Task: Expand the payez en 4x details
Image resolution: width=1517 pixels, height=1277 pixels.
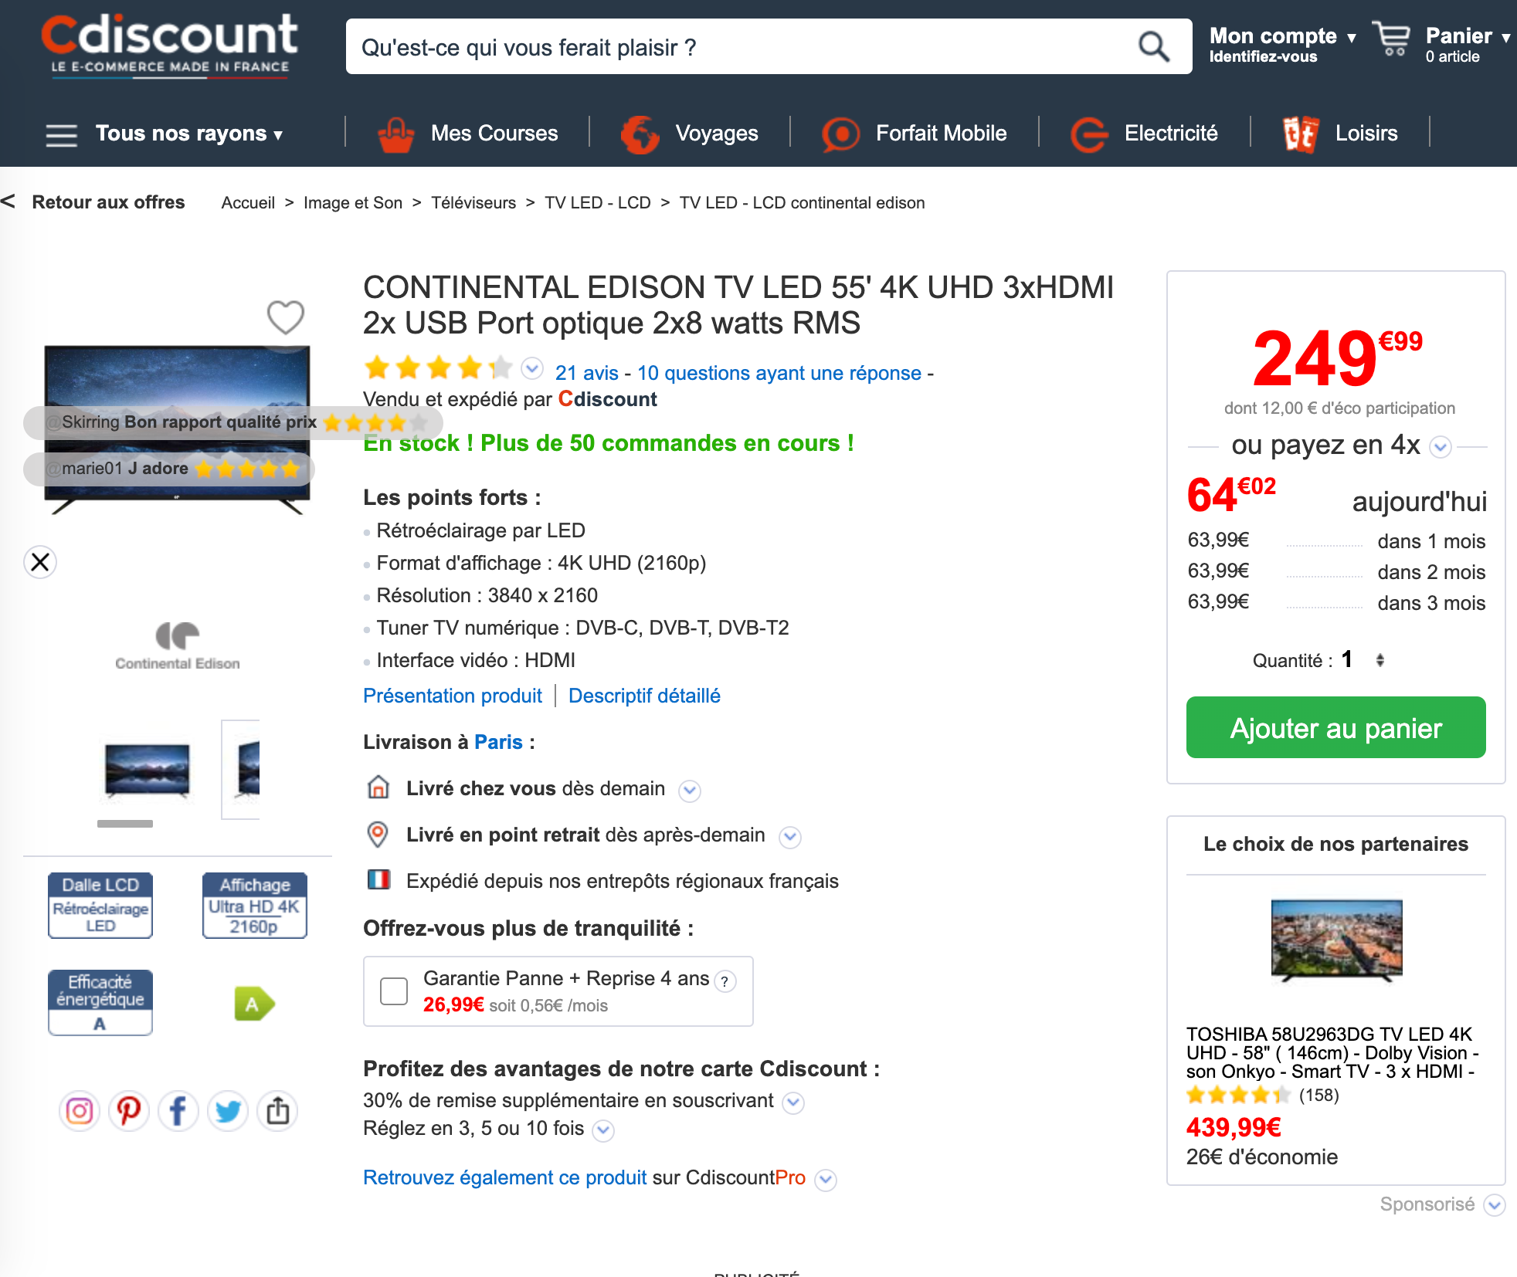Action: [x=1441, y=447]
